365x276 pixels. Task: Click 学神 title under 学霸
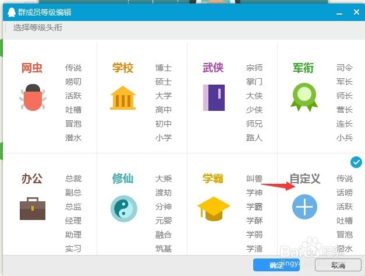[x=254, y=193]
